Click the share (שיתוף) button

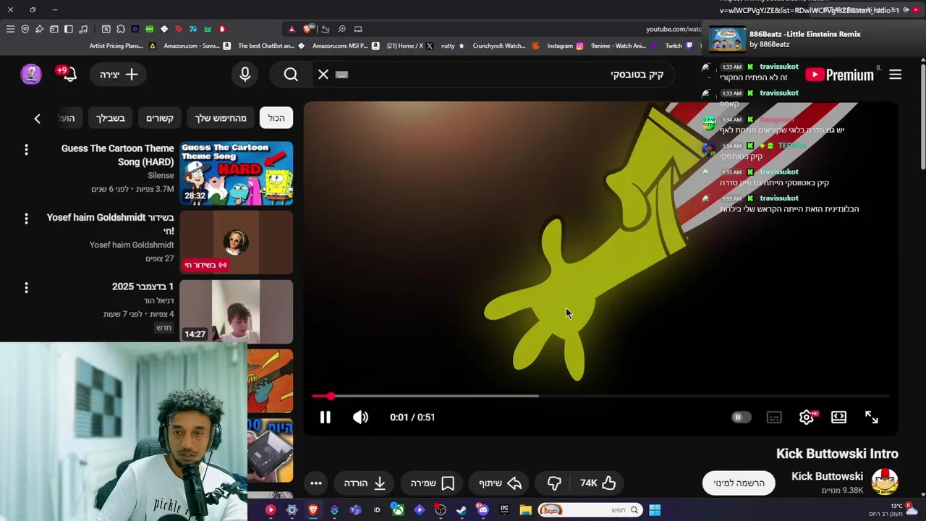point(499,483)
